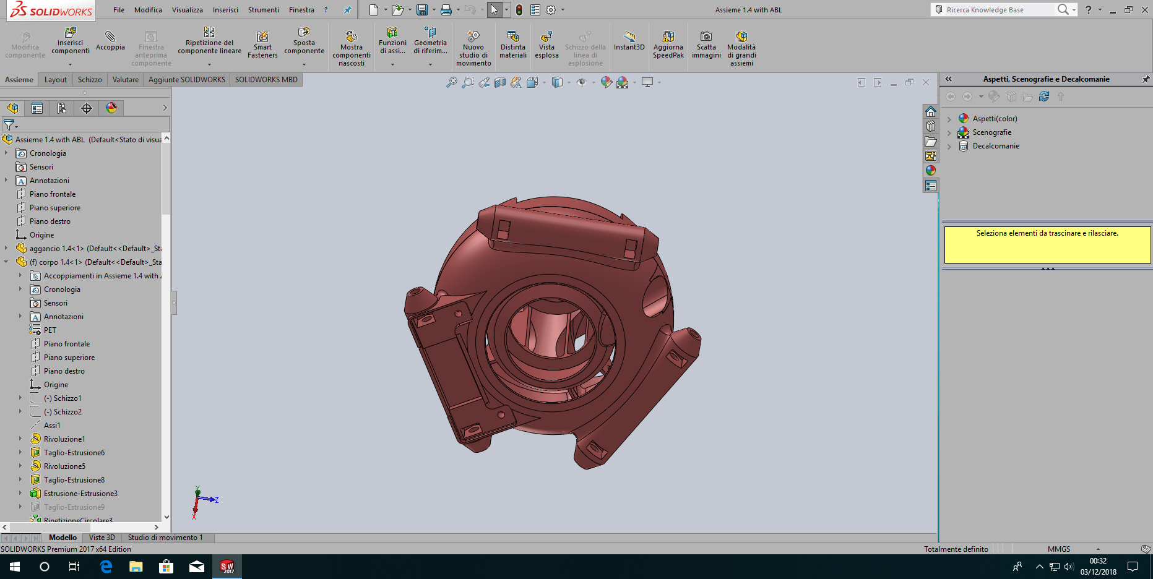This screenshot has height=579, width=1153.
Task: Select the Piano frontale plane under corpo
Action: click(67, 344)
